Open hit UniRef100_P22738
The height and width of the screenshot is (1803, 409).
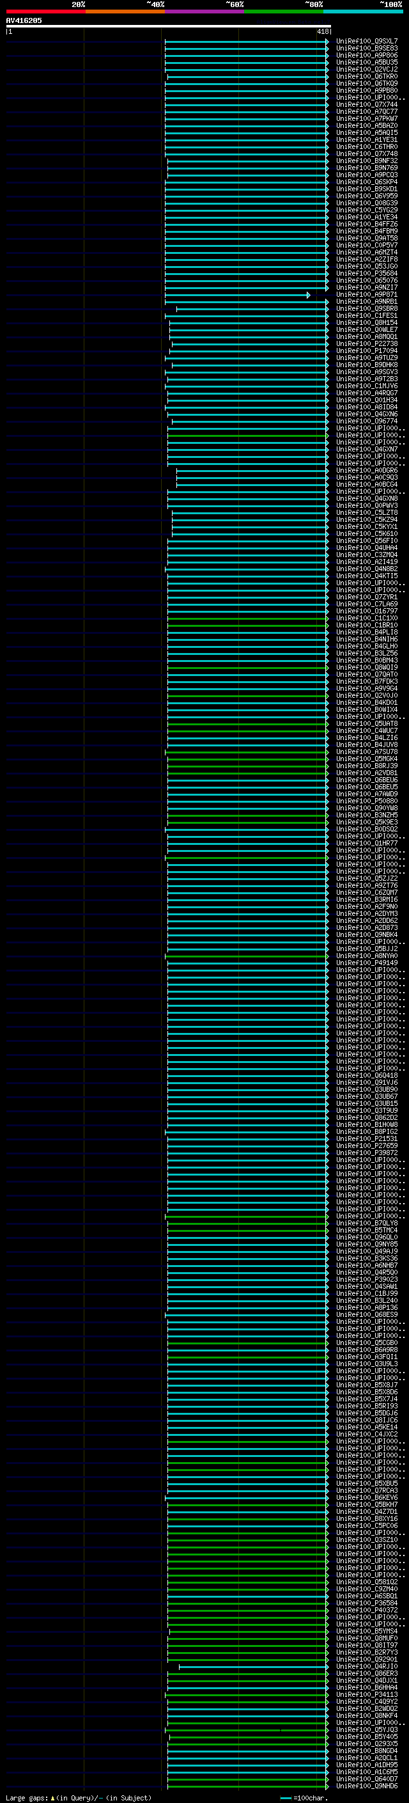366,343
